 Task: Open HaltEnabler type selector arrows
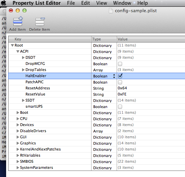pos(114,76)
